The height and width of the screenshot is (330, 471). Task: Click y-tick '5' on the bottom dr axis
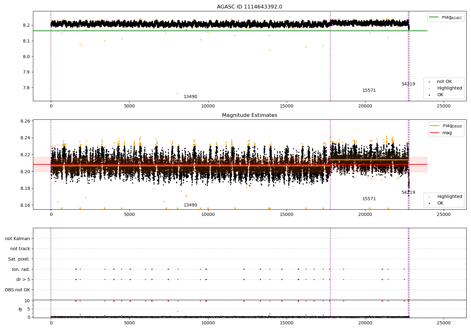pos(29,309)
